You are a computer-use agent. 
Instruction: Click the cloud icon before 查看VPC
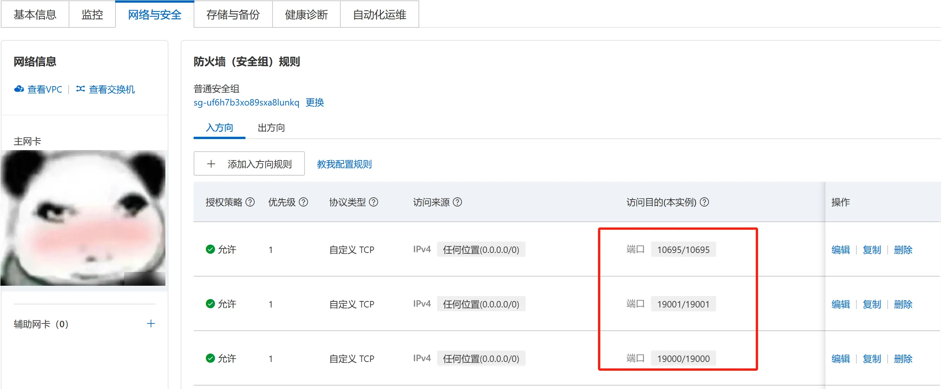click(x=19, y=89)
